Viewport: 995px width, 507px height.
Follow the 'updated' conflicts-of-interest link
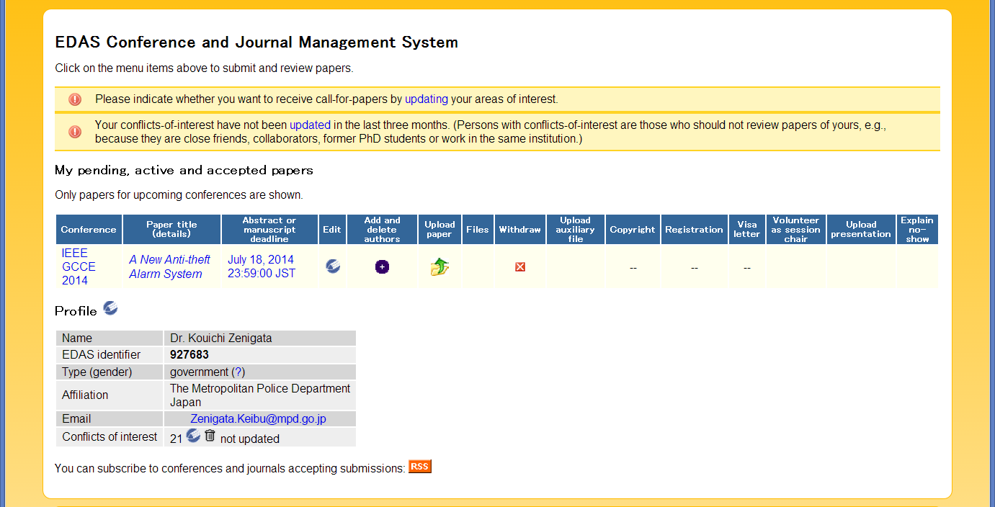[310, 125]
